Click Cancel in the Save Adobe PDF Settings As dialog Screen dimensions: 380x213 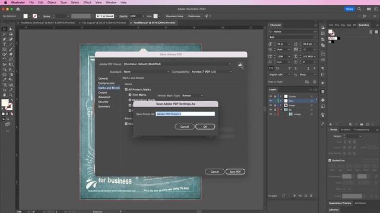click(x=185, y=127)
